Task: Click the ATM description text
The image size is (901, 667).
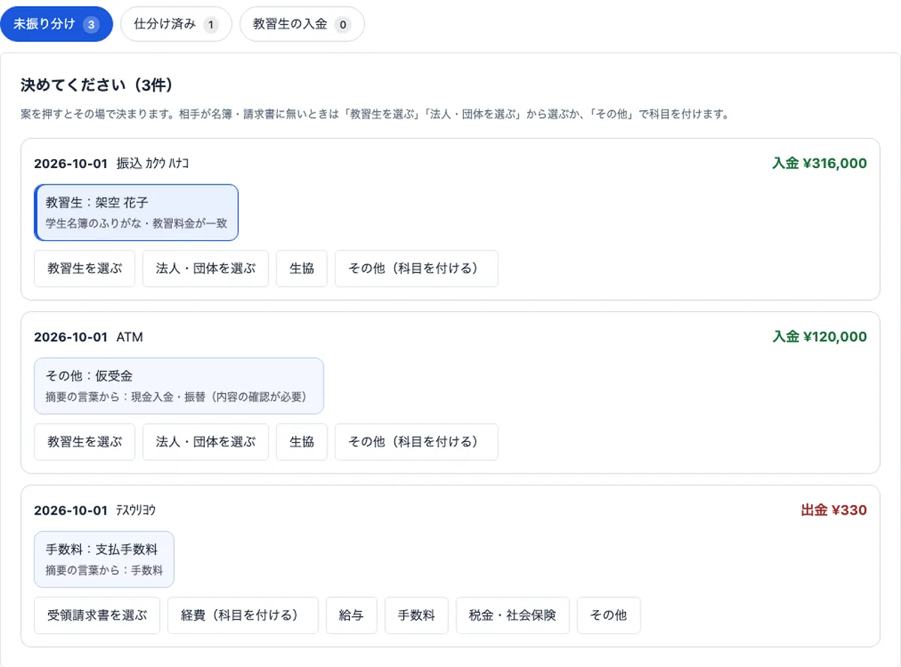Action: pos(130,337)
